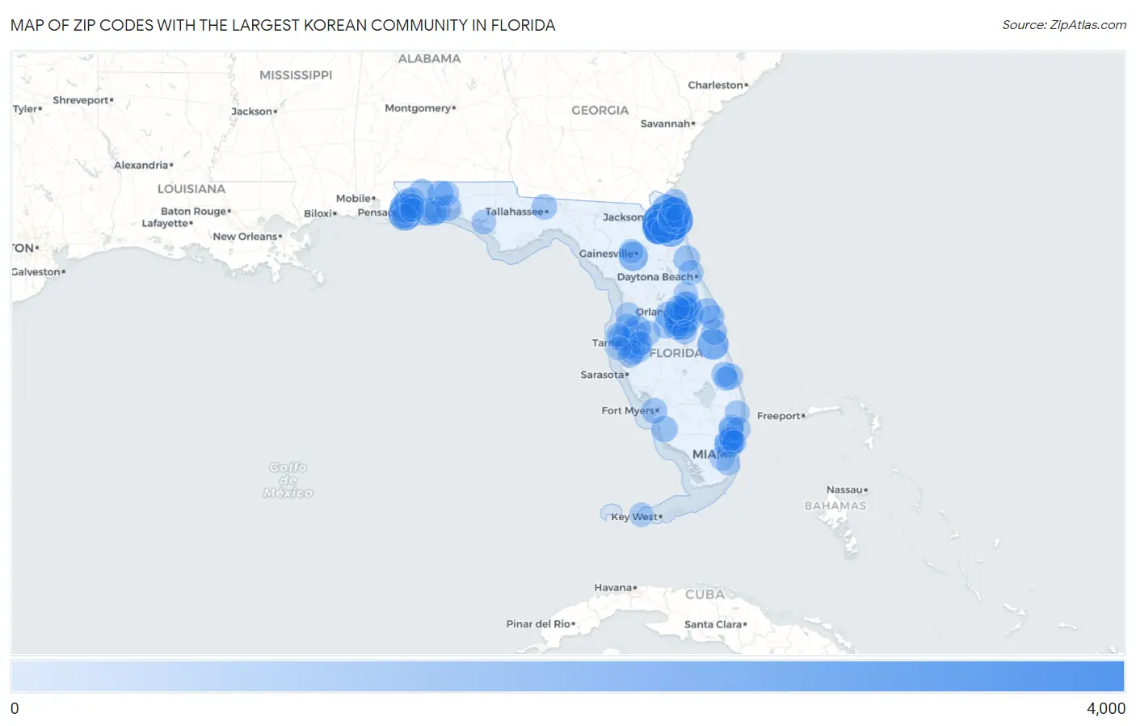Click the Tallahassee city label
This screenshot has width=1136, height=726.
515,212
